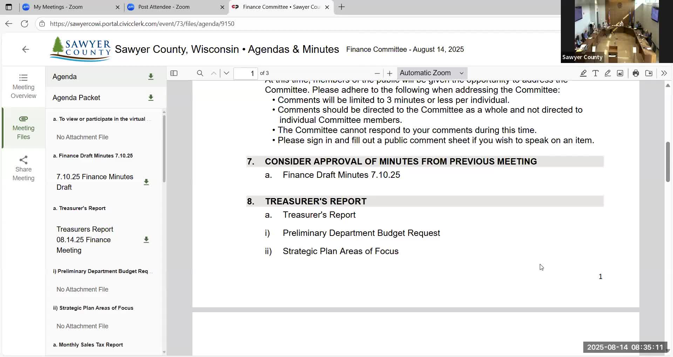Close the Finance Committee tab
The width and height of the screenshot is (673, 357).
point(327,7)
